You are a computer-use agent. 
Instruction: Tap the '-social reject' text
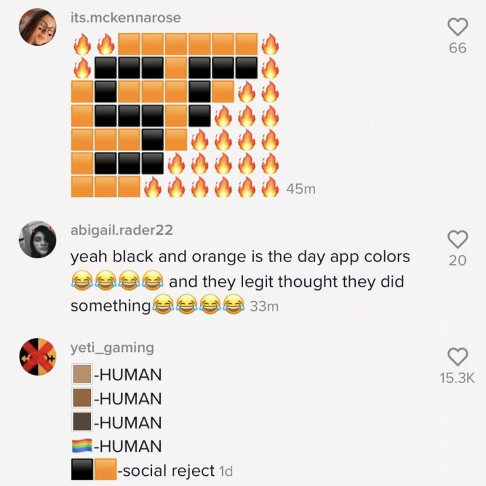166,471
